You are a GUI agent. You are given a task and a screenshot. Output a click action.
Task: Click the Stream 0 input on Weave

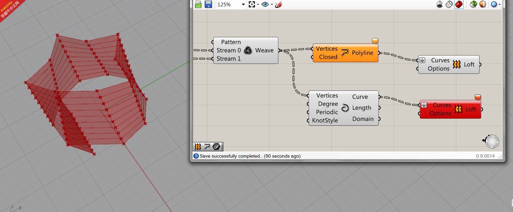pos(229,50)
